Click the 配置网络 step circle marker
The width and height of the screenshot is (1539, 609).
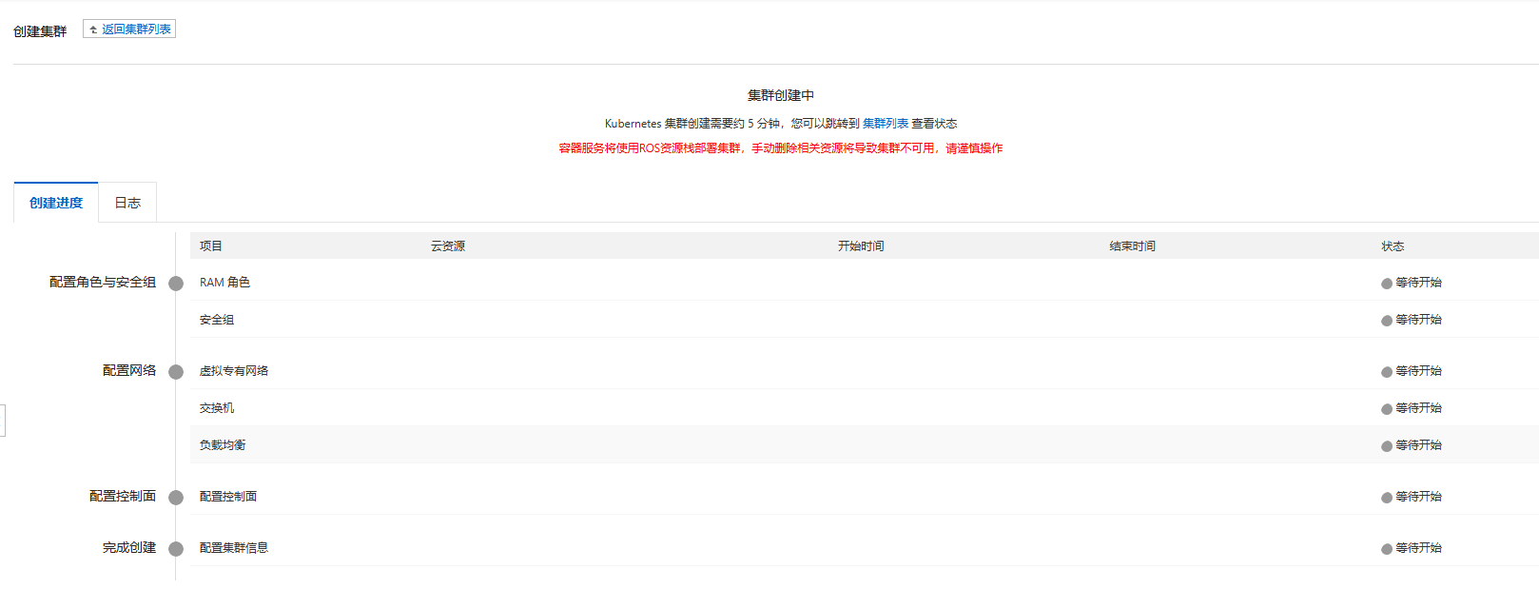(x=176, y=372)
